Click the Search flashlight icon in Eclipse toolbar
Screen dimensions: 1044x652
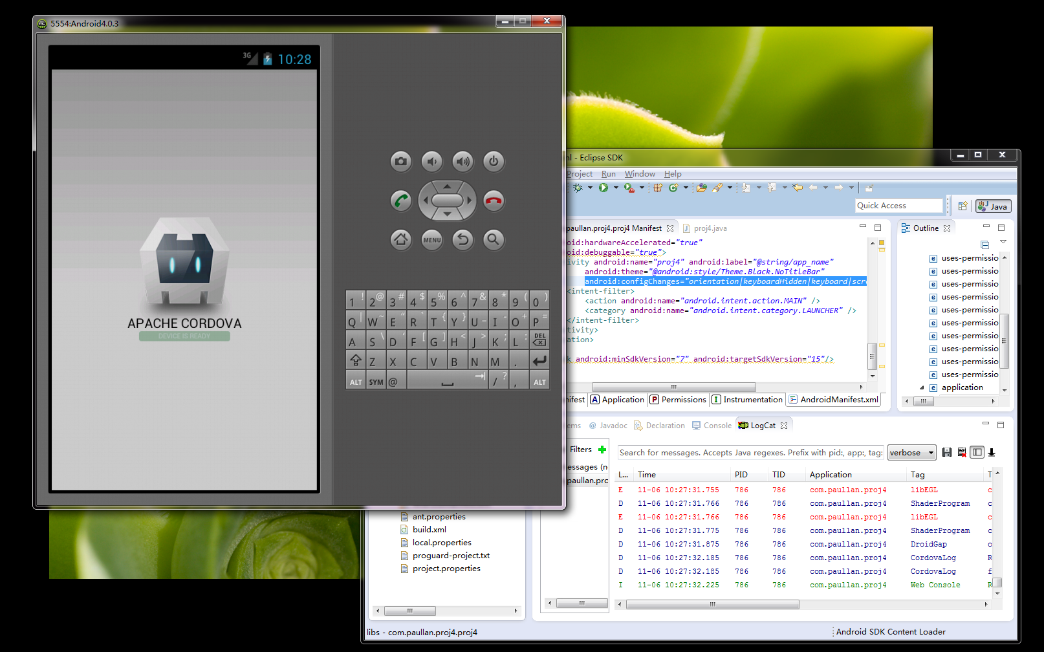[717, 188]
